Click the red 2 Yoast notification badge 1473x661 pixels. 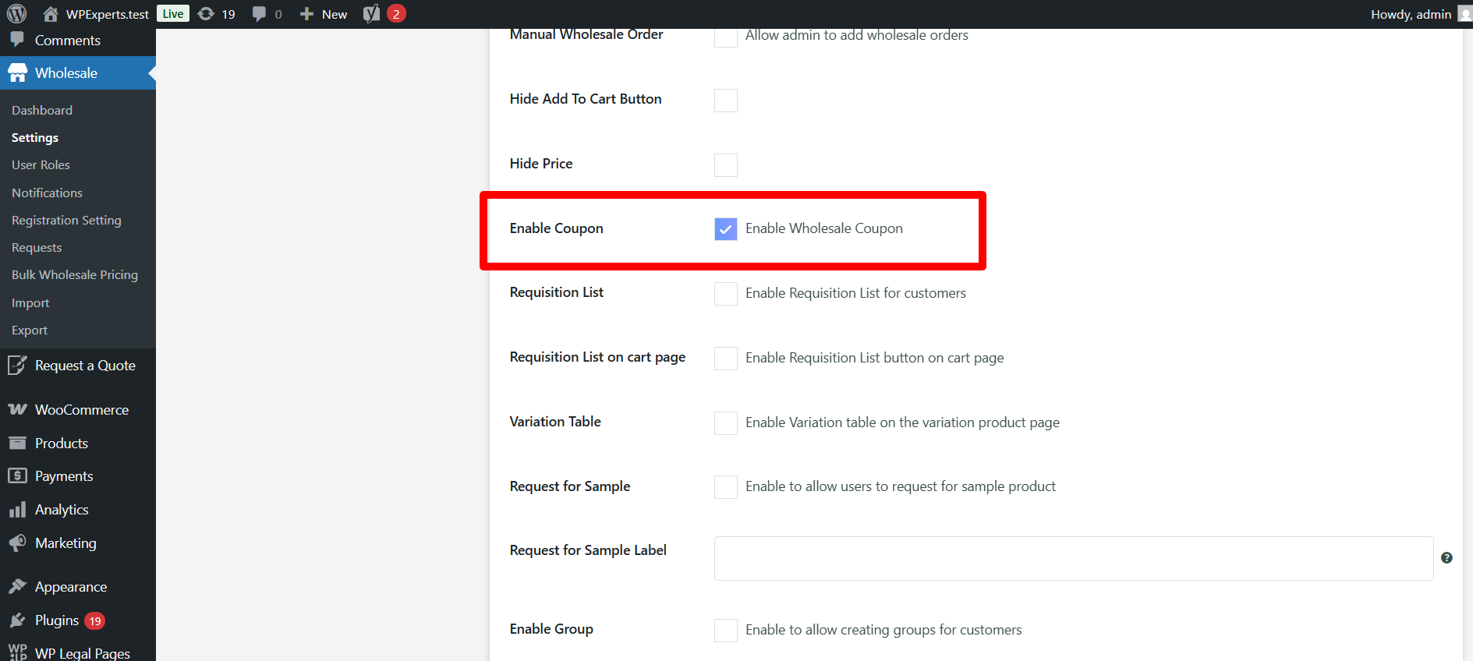[x=396, y=14]
